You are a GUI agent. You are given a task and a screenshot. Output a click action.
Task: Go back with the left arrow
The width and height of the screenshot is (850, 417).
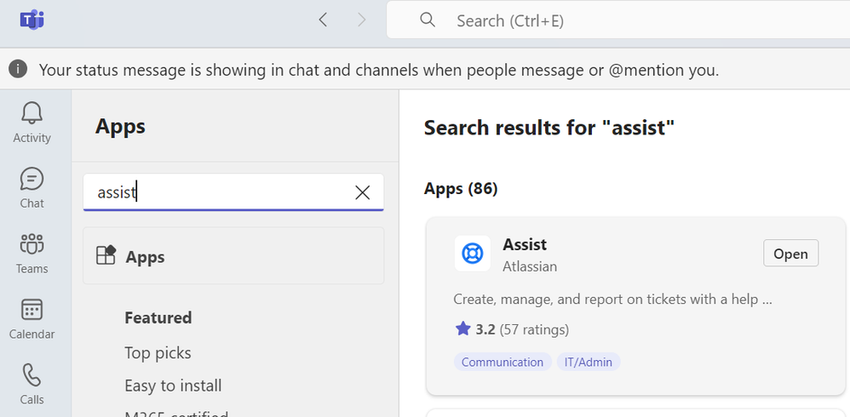[x=323, y=20]
